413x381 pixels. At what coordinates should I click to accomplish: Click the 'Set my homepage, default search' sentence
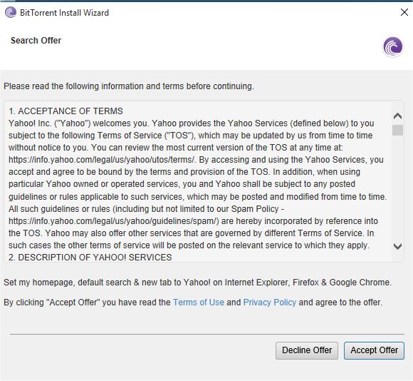(197, 283)
